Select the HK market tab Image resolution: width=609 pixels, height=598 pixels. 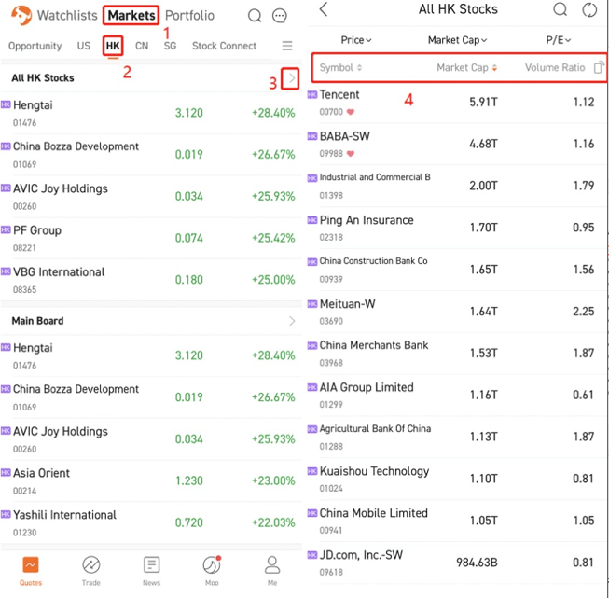(x=113, y=46)
